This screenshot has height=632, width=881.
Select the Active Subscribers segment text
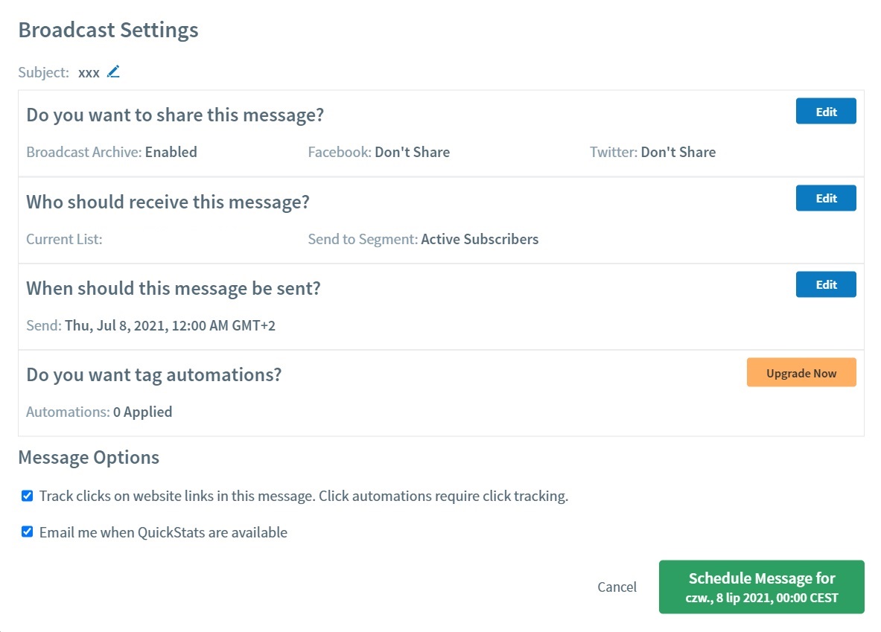coord(480,239)
